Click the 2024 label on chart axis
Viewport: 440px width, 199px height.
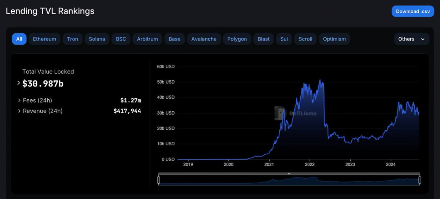[391, 164]
